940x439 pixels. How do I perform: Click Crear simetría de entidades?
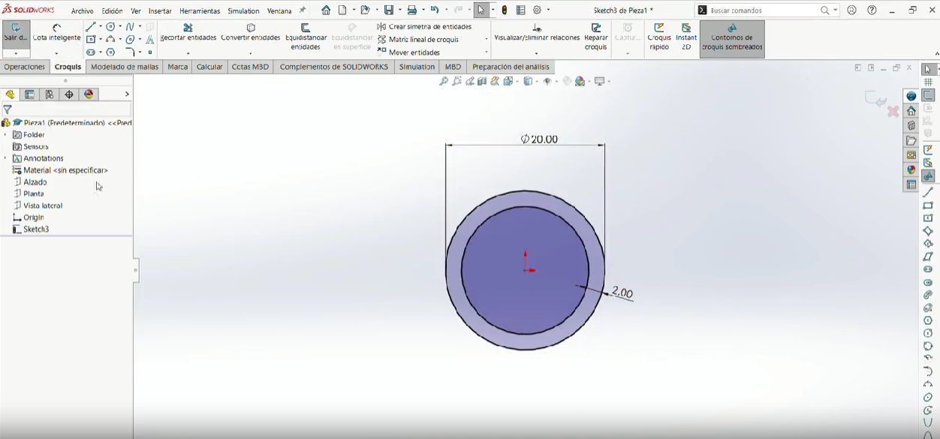pyautogui.click(x=425, y=26)
